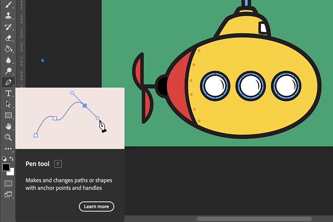The height and width of the screenshot is (222, 333).
Task: Select the Path Selection arrow tool
Action: tap(8, 104)
